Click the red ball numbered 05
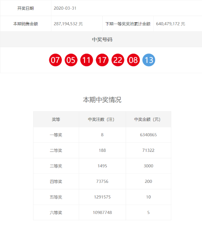The image size is (202, 226). (71, 60)
